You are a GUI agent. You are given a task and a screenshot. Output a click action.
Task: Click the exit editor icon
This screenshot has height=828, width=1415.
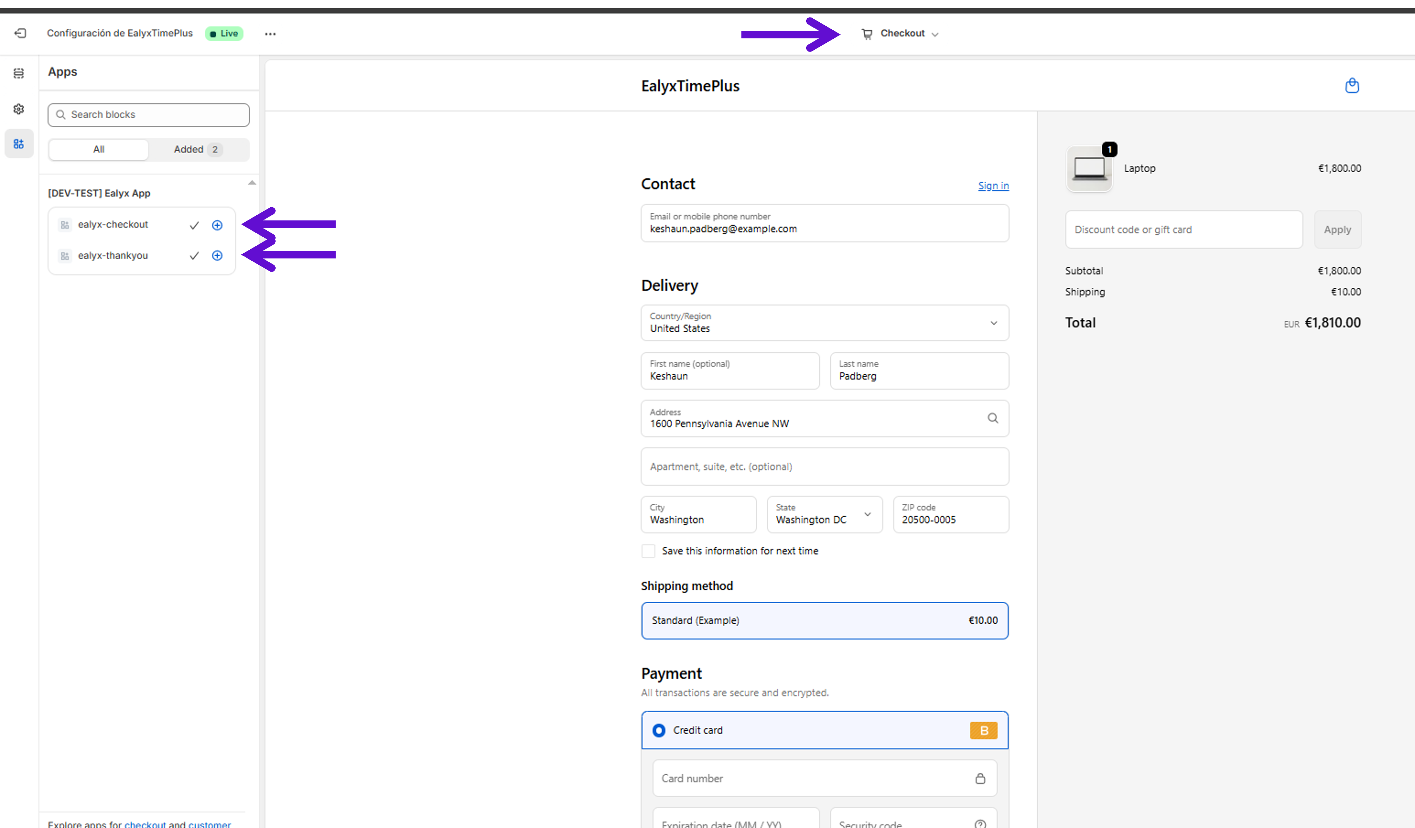pyautogui.click(x=20, y=33)
